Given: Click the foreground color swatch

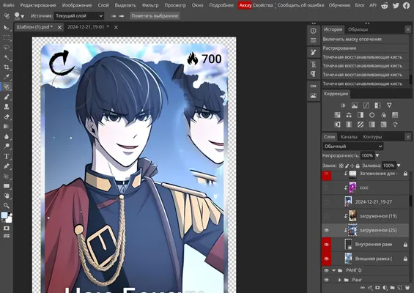Looking at the screenshot, I should pos(4,215).
